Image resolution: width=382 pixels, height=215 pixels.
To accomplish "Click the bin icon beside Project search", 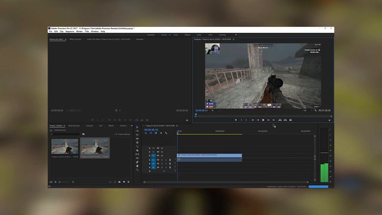I will click(84, 134).
